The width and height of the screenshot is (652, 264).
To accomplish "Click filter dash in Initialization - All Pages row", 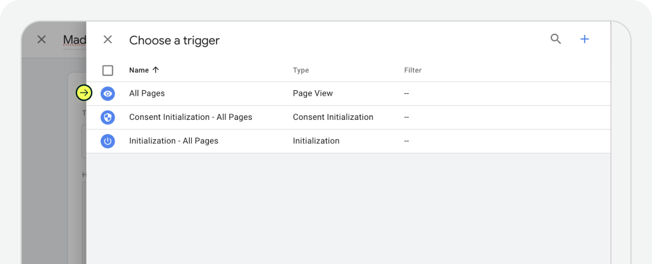I will pyautogui.click(x=406, y=141).
